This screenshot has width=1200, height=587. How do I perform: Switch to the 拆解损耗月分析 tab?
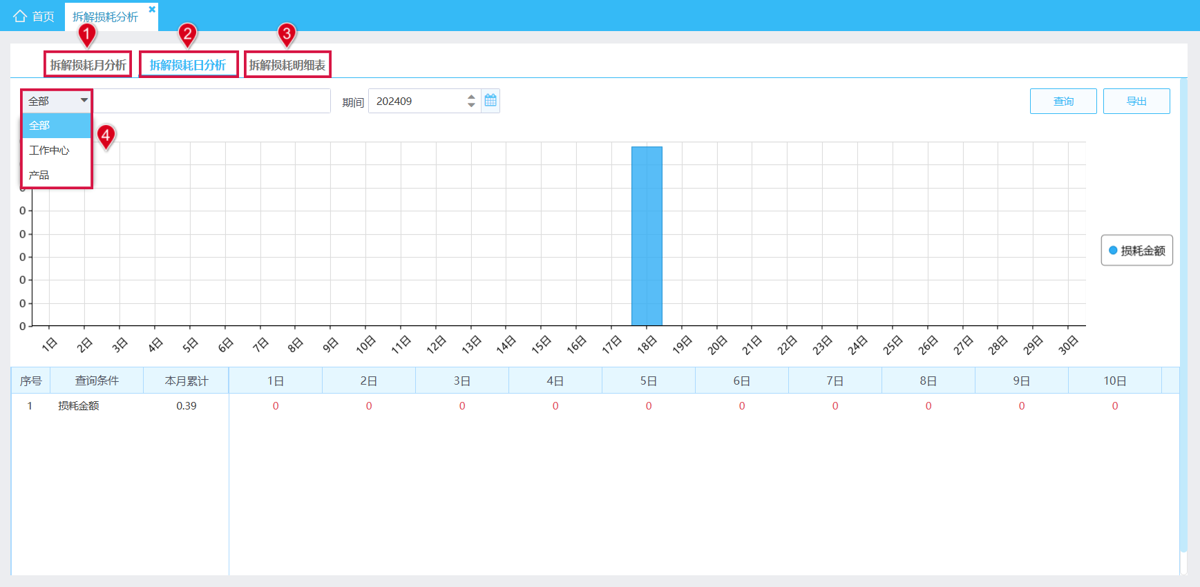tap(88, 65)
